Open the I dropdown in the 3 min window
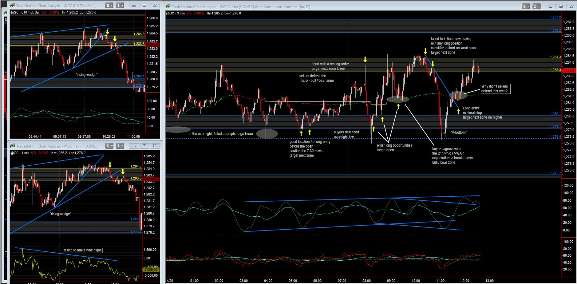The image size is (577, 284). (537, 6)
